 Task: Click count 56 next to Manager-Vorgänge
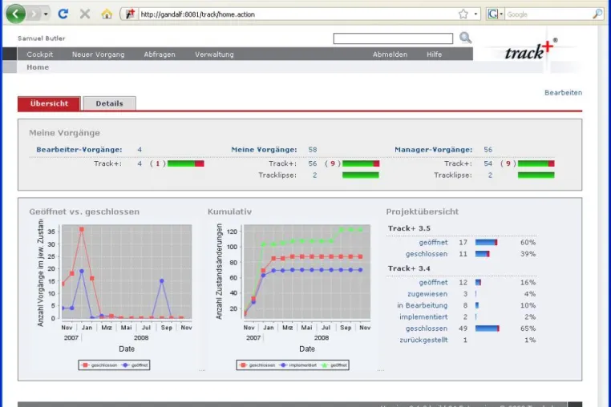tap(488, 150)
